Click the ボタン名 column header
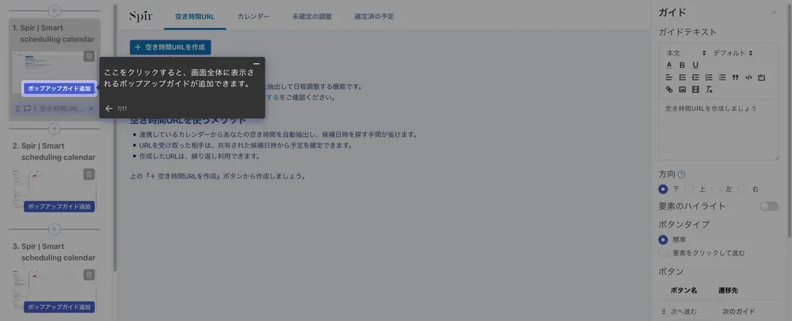The image size is (792, 321). [684, 291]
